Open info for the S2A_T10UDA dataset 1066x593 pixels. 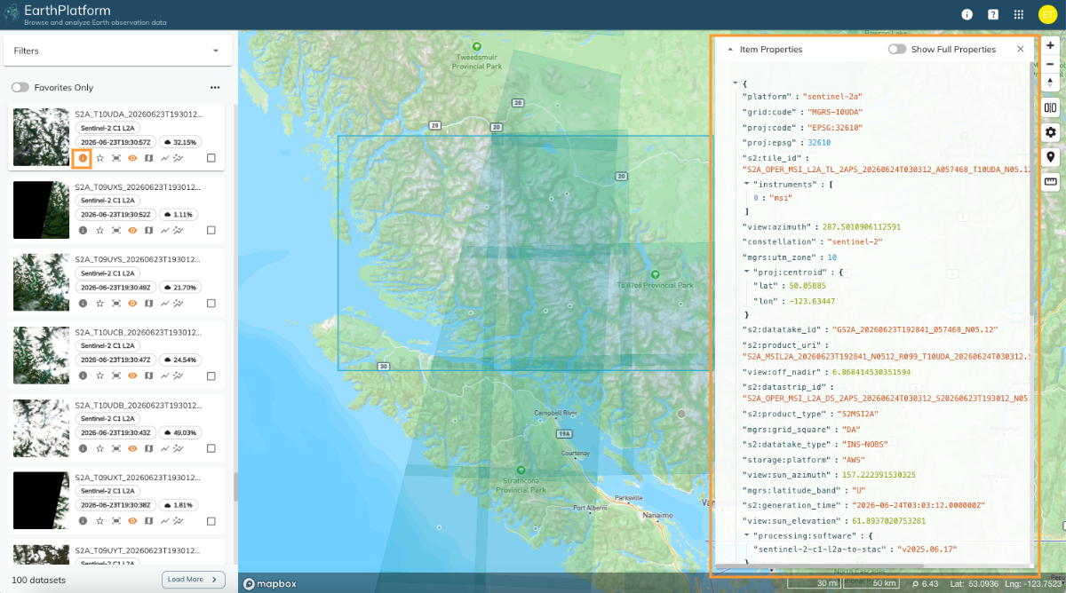pos(83,158)
